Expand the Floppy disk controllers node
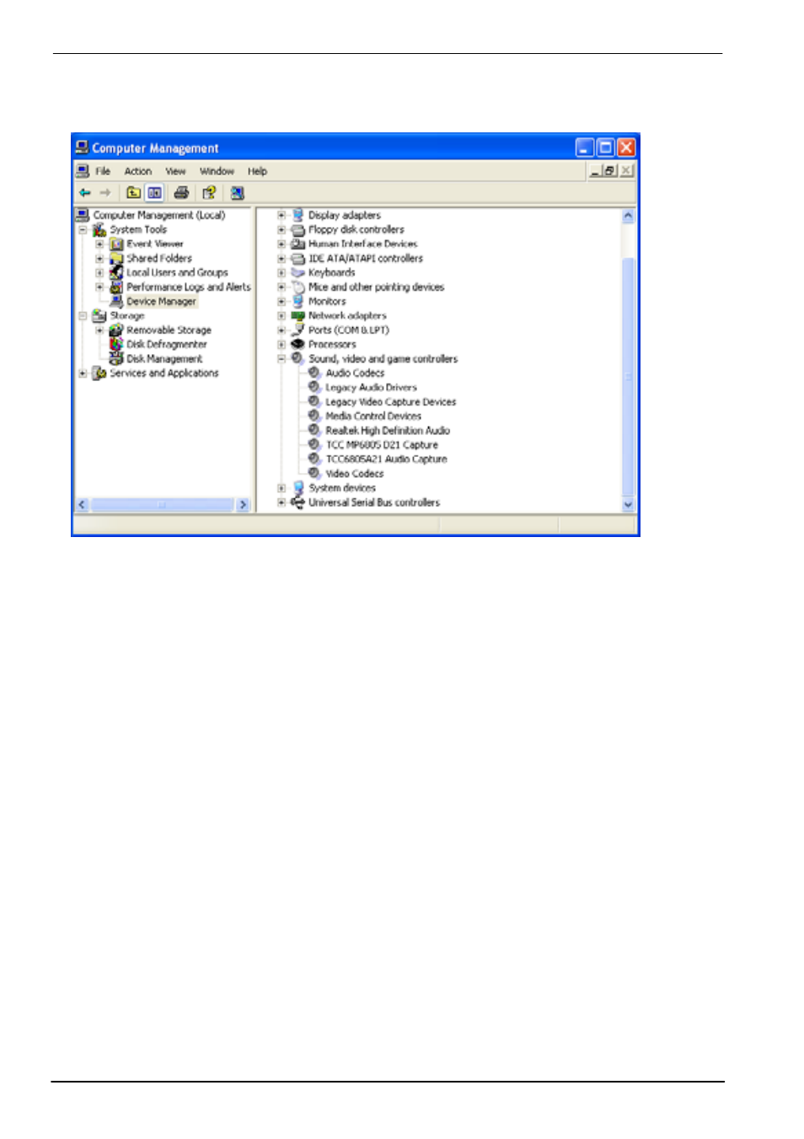 pyautogui.click(x=281, y=230)
